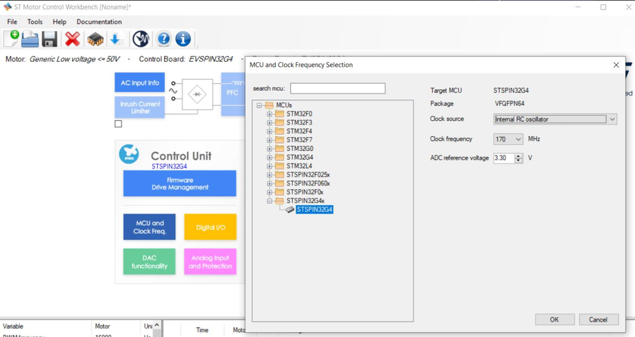Decrease ADC reference voltage with down arrow
The width and height of the screenshot is (635, 337).
click(x=519, y=160)
